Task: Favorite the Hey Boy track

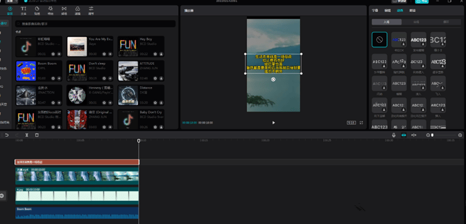Action: (155, 54)
